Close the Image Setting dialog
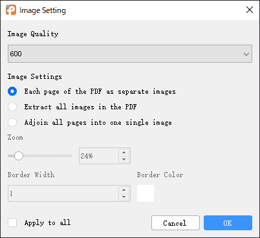 click(x=250, y=10)
